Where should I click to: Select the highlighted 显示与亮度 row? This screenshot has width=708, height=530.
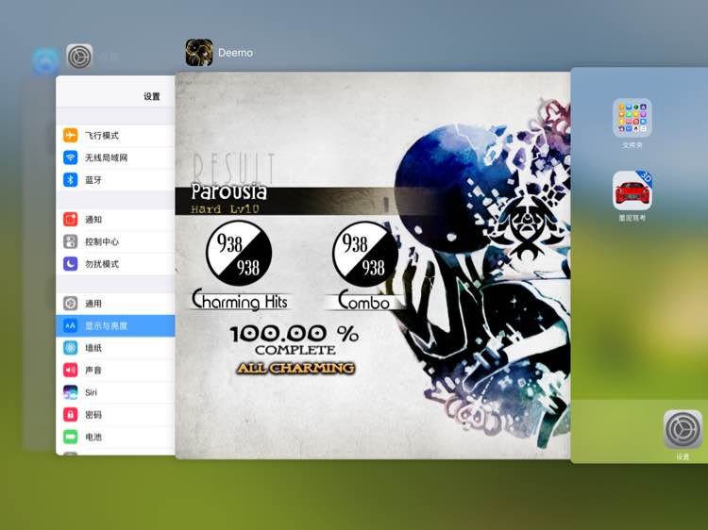click(115, 325)
